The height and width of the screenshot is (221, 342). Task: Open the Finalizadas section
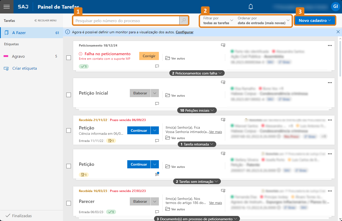click(22, 216)
